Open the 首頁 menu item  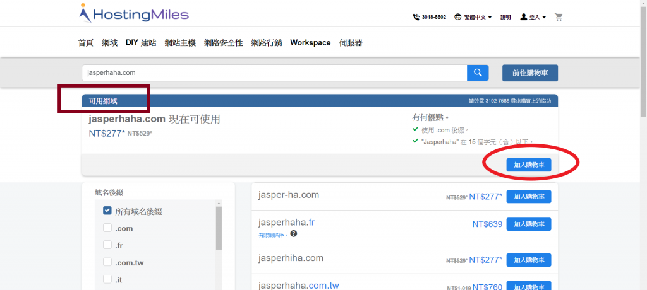(86, 43)
